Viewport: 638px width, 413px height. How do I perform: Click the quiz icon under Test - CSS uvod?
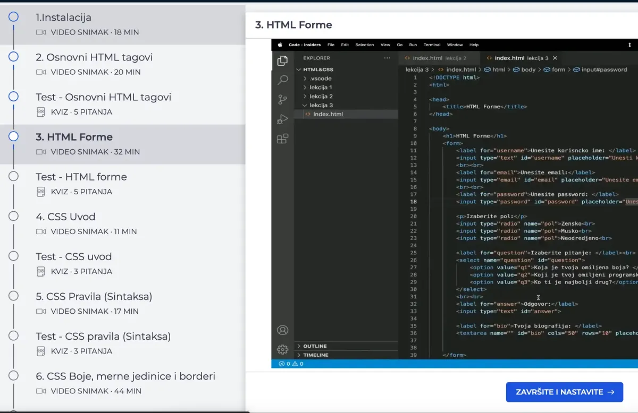(x=41, y=271)
